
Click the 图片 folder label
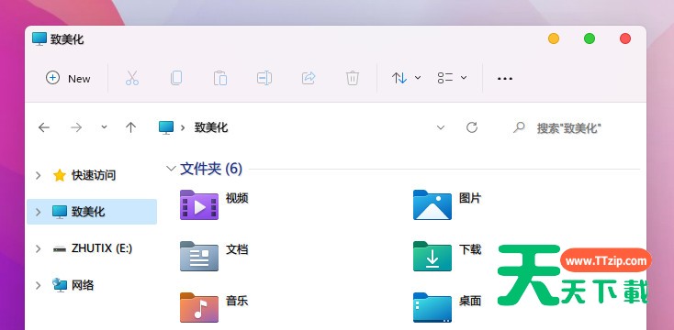click(470, 198)
